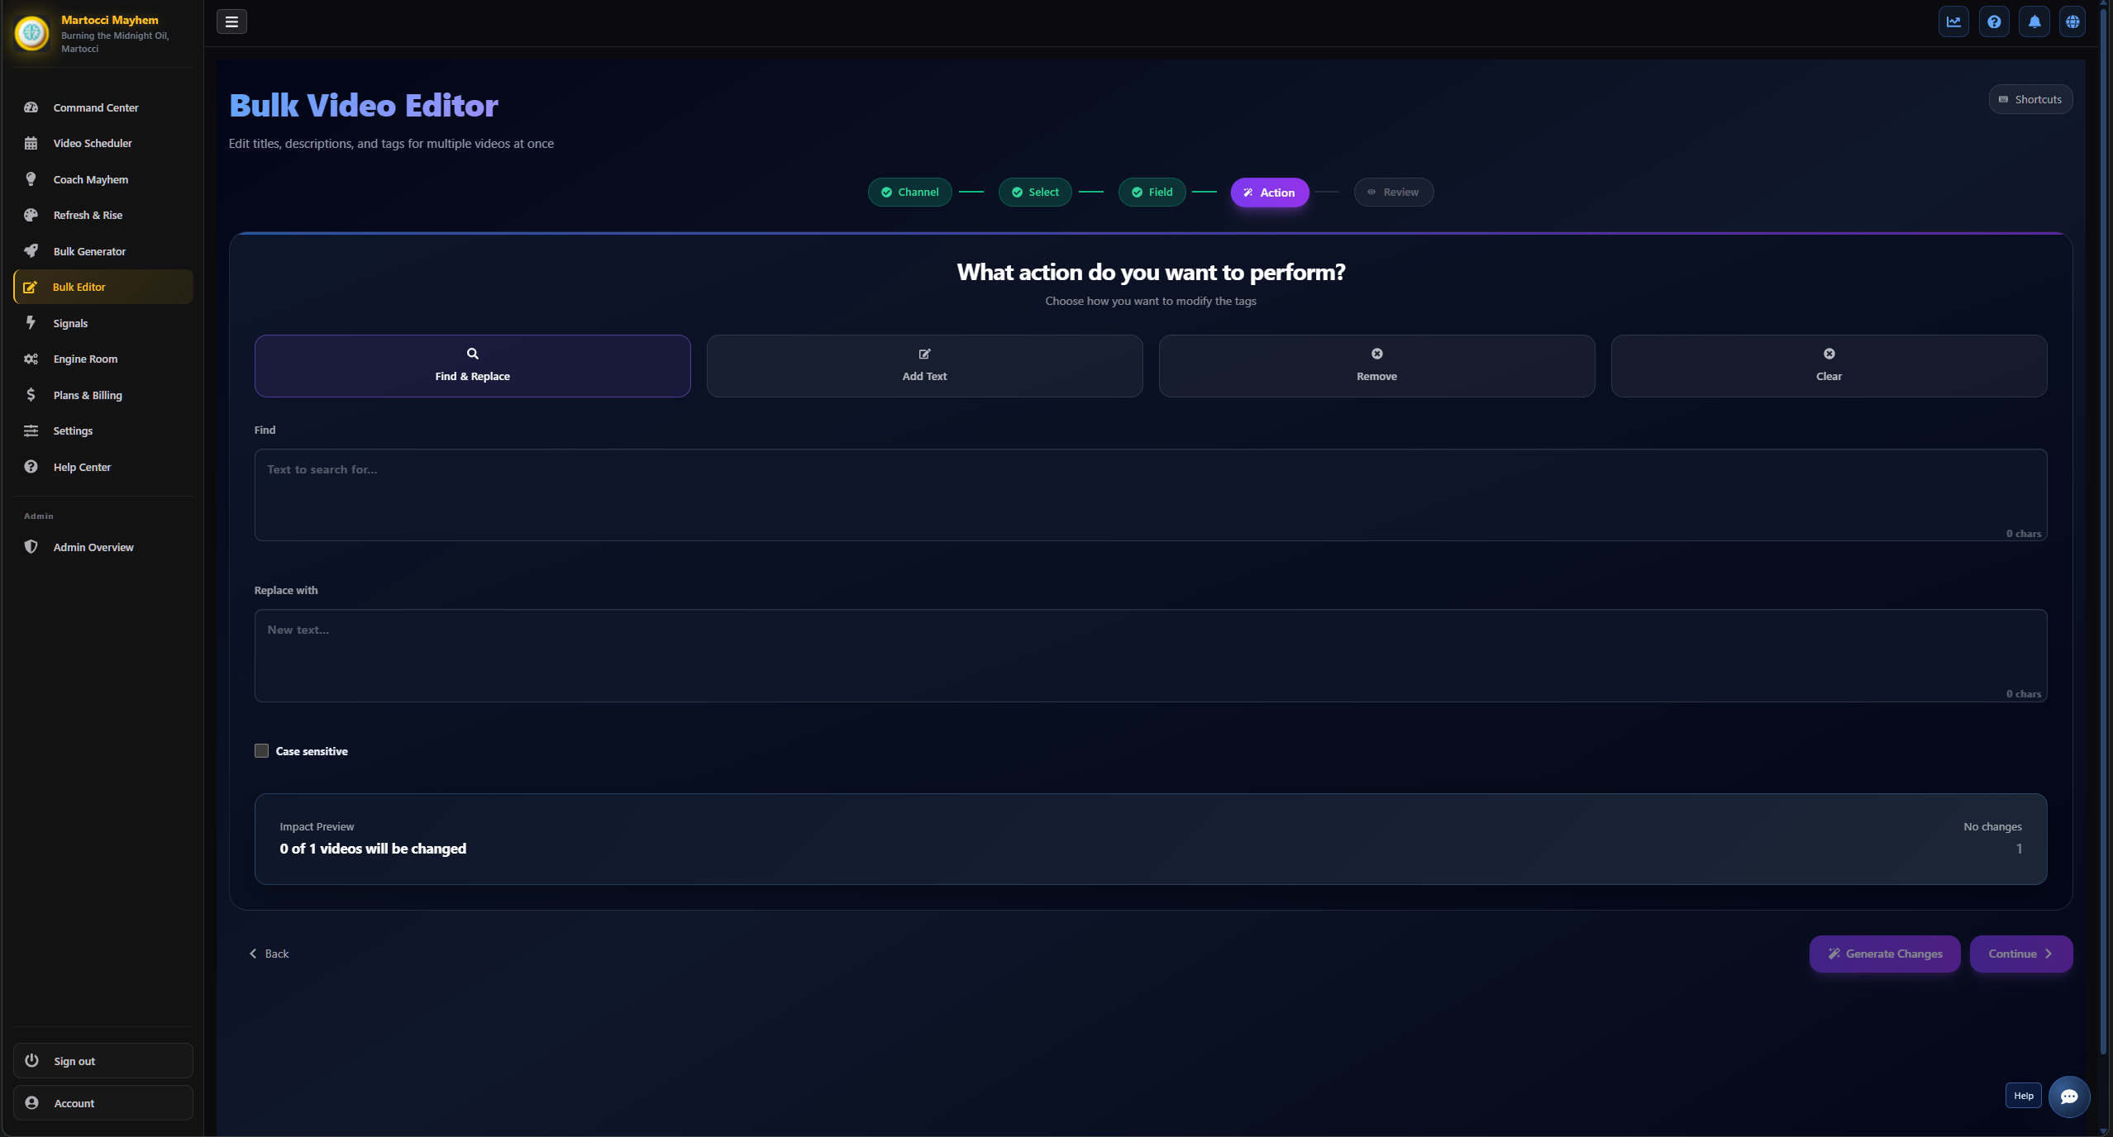Open the Engine Room from the sidebar
The height and width of the screenshot is (1137, 2113).
pyautogui.click(x=85, y=359)
